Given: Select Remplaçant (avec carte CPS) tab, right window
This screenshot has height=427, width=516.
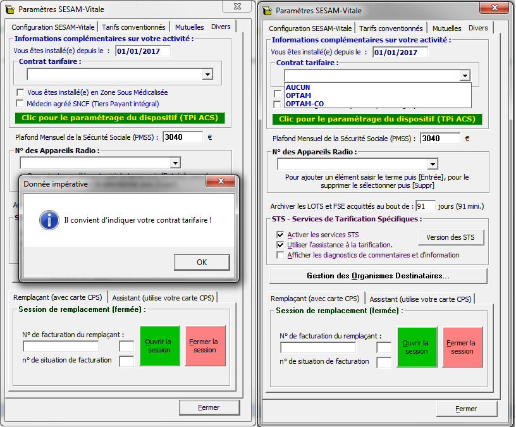Looking at the screenshot, I should click(315, 299).
